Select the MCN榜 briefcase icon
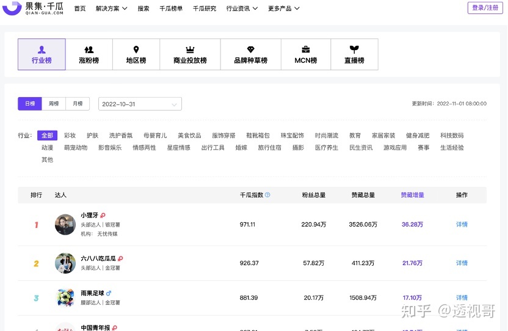This screenshot has height=331, width=508. tap(306, 49)
